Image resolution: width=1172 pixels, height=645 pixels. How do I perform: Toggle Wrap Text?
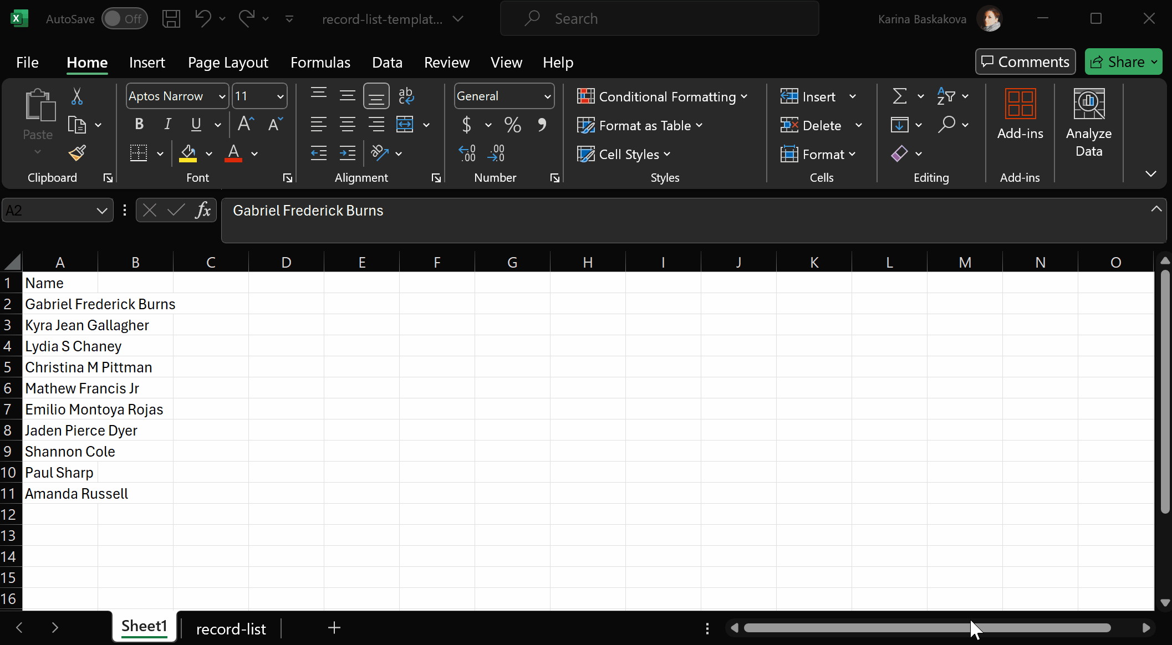(x=406, y=96)
